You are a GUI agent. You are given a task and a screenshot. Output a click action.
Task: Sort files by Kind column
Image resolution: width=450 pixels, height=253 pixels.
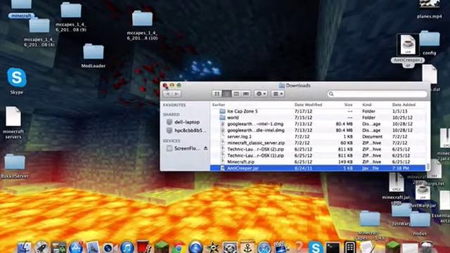pos(367,105)
